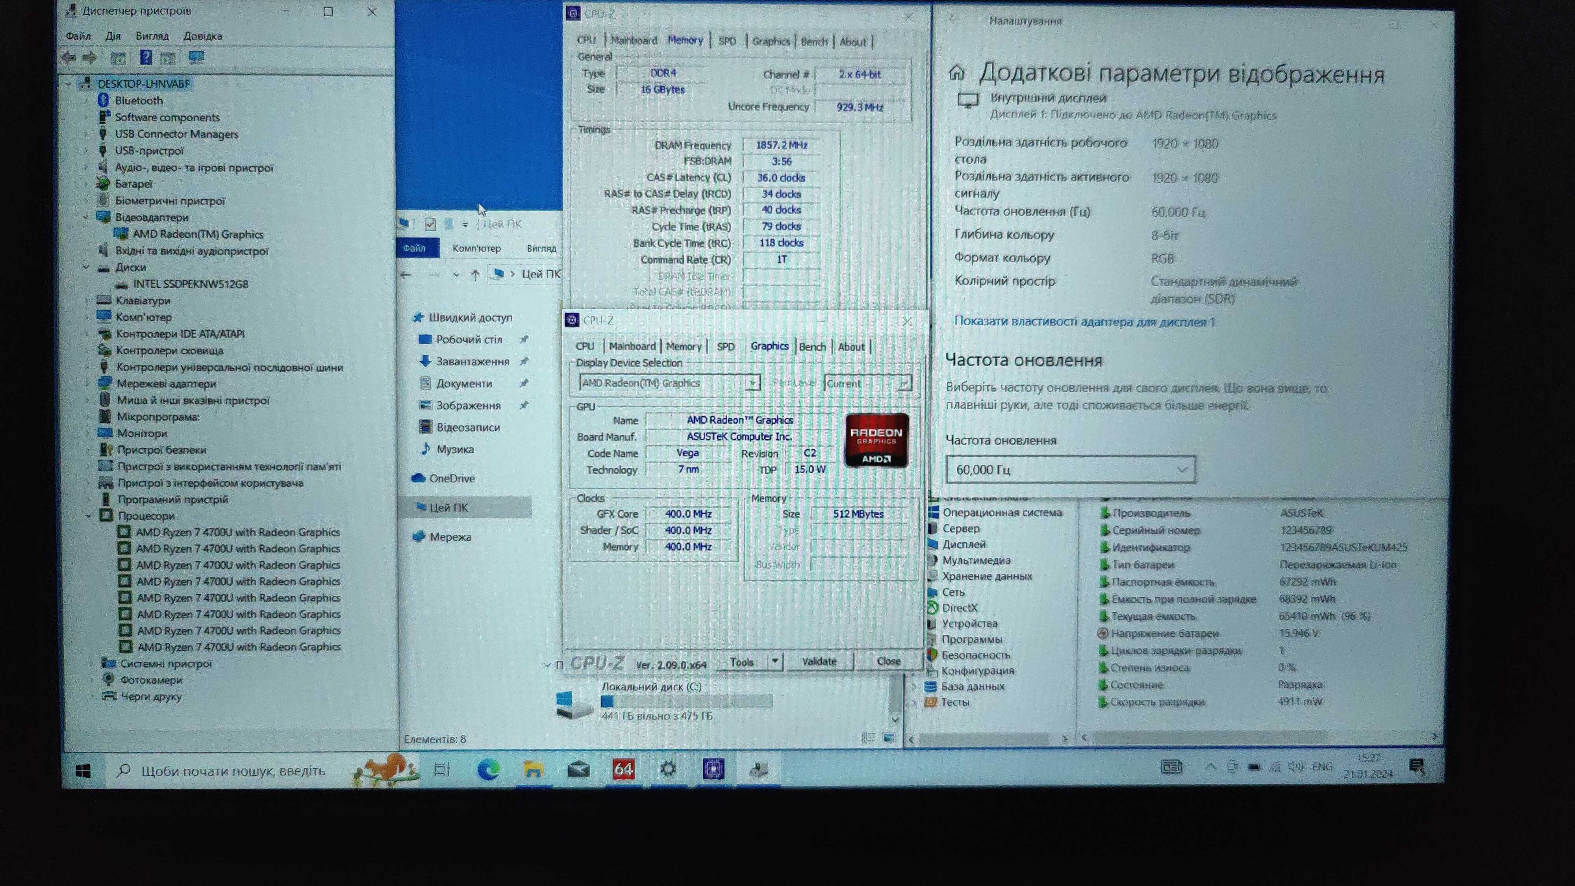The image size is (1575, 886).
Task: Click AIDA64 left pane horizontal scrollbar
Action: pos(984,739)
